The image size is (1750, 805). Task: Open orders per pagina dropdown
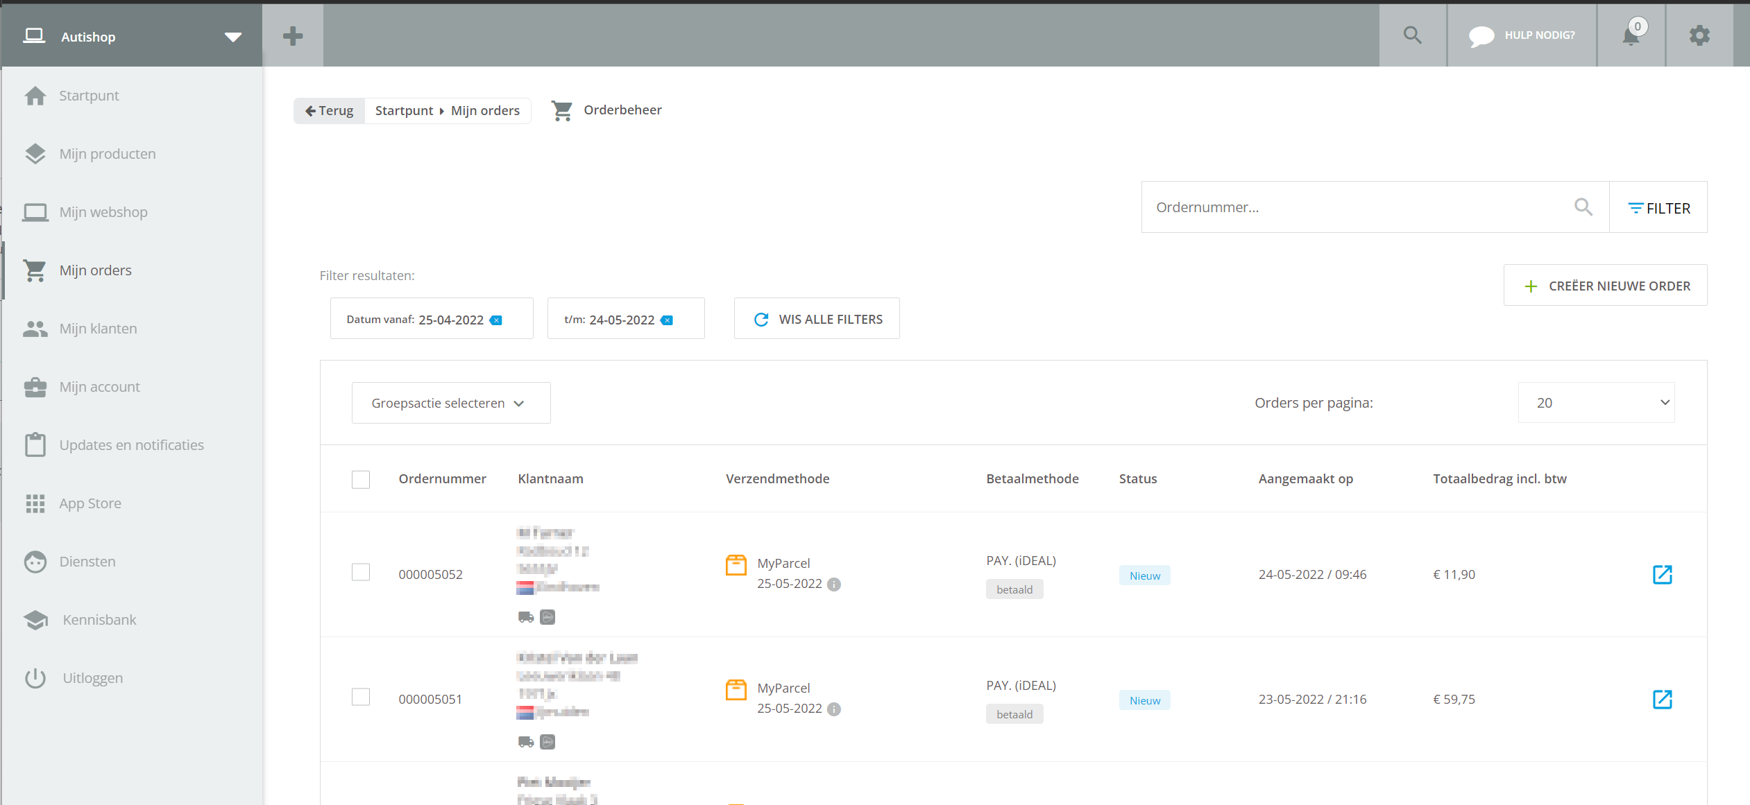1596,403
